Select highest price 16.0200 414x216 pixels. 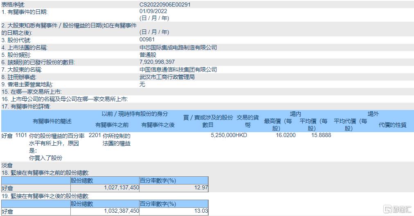286,135
